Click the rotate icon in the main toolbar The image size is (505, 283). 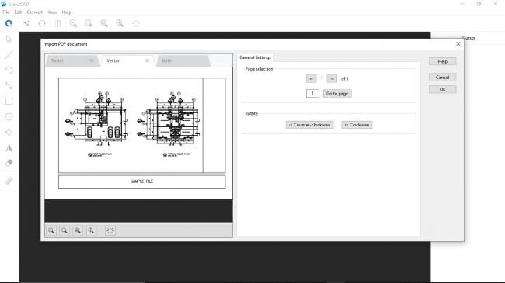point(42,23)
